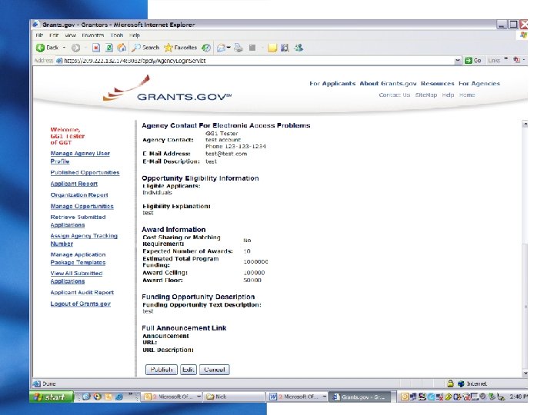Click Logout of Grants.gov link
554x415 pixels.
pos(81,304)
